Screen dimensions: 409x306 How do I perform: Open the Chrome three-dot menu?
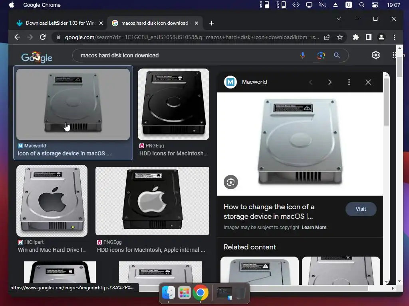point(394,37)
